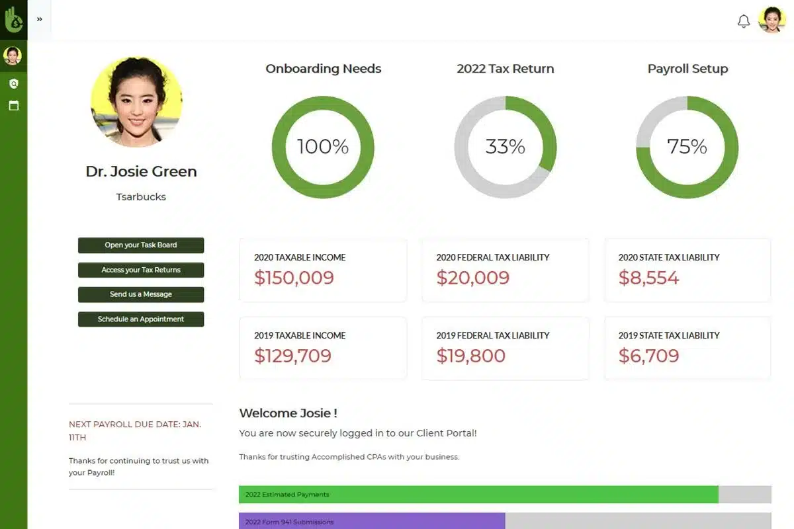Select the 2020 Federal Tax Liability card

point(506,270)
